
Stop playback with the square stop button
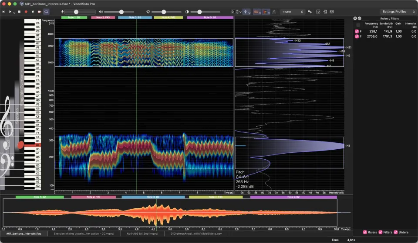[x=19, y=12]
